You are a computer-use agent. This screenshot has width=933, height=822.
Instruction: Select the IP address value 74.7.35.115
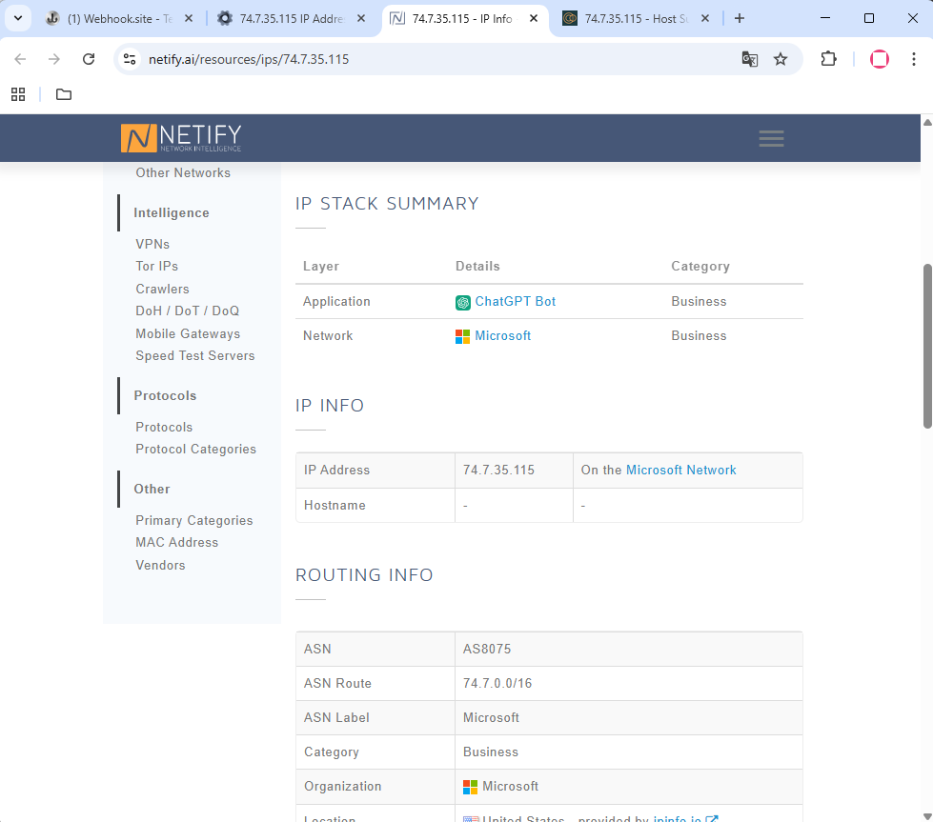[x=498, y=470]
